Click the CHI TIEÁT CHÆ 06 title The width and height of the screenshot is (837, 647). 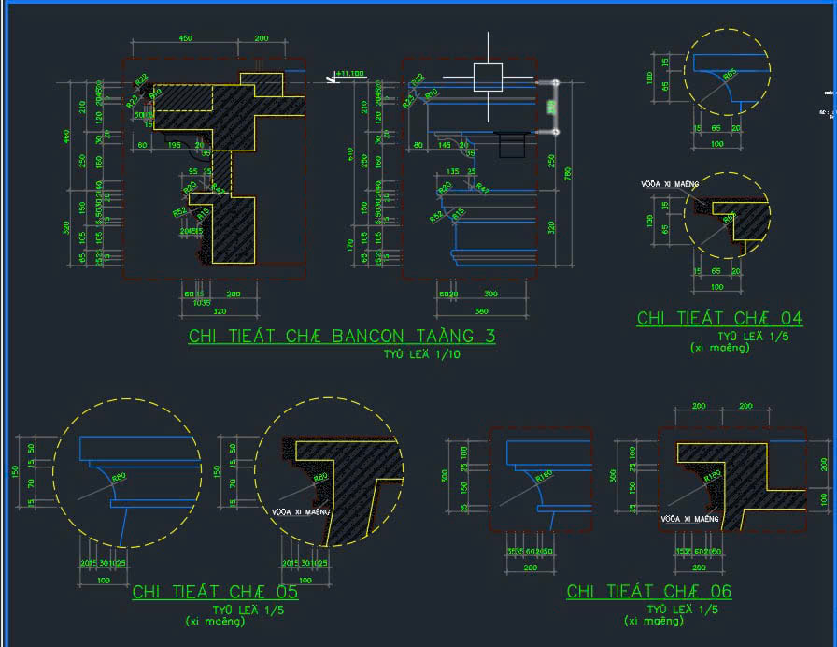[x=649, y=592]
